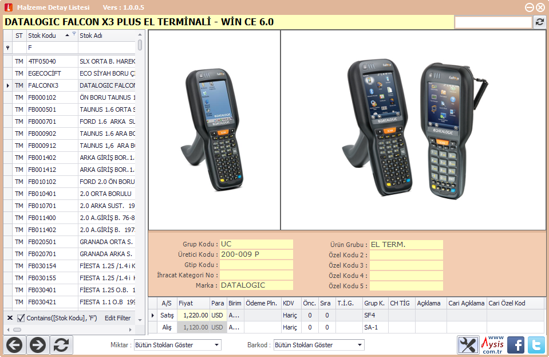Select row FALCONX3

(69, 85)
